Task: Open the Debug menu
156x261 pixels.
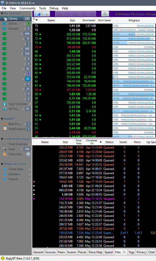Action: pos(54,8)
